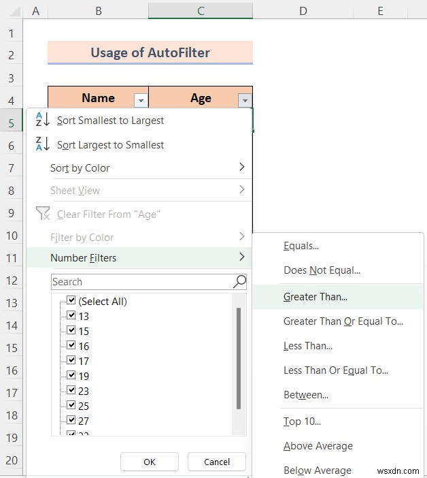Click the A-Z sort ascending icon
Viewport: 427px width, 478px height.
tap(43, 120)
